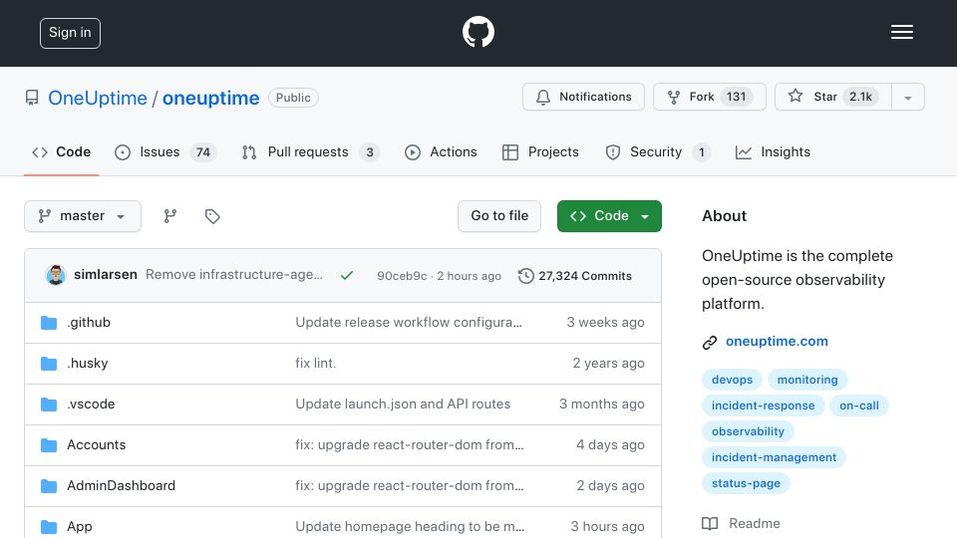The image size is (957, 538).
Task: Open AdminDashboard row react-router-dom commit message
Action: pyautogui.click(x=410, y=485)
